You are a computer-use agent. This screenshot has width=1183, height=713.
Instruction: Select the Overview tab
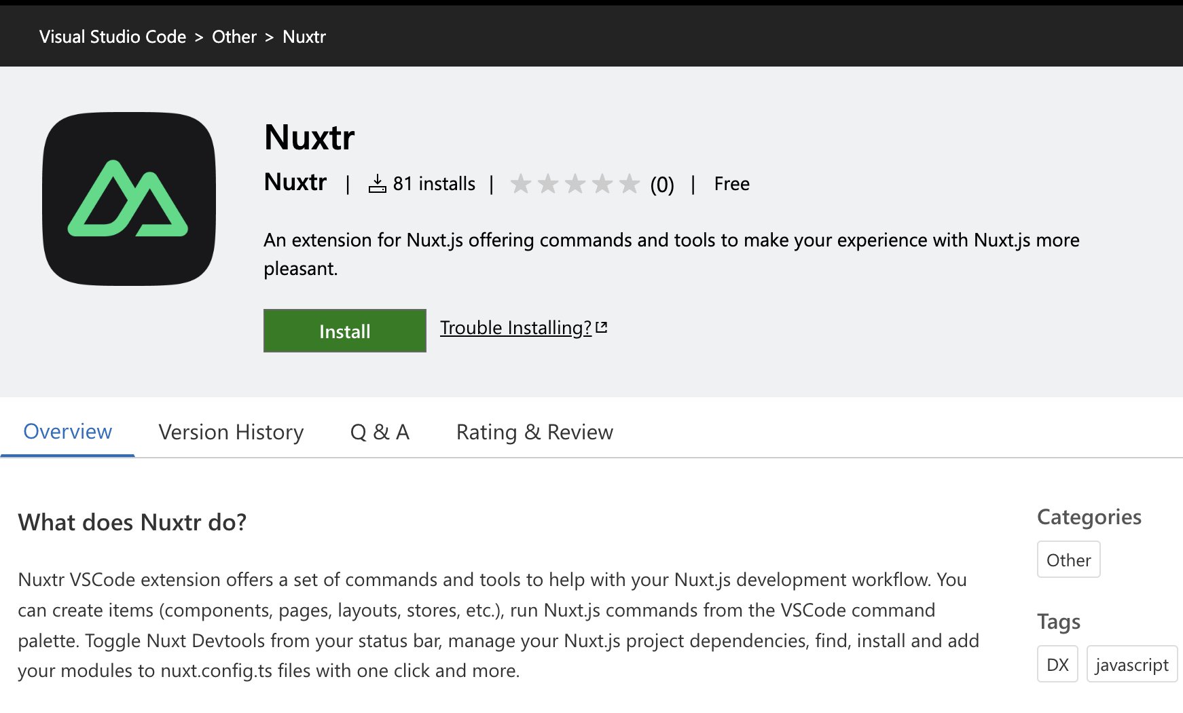[67, 432]
